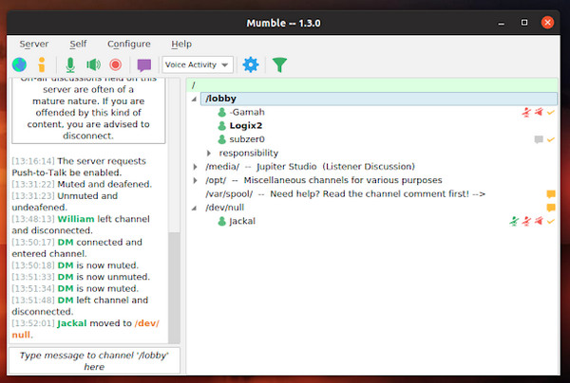Click the William username in the log
The height and width of the screenshot is (383, 570).
[76, 219]
